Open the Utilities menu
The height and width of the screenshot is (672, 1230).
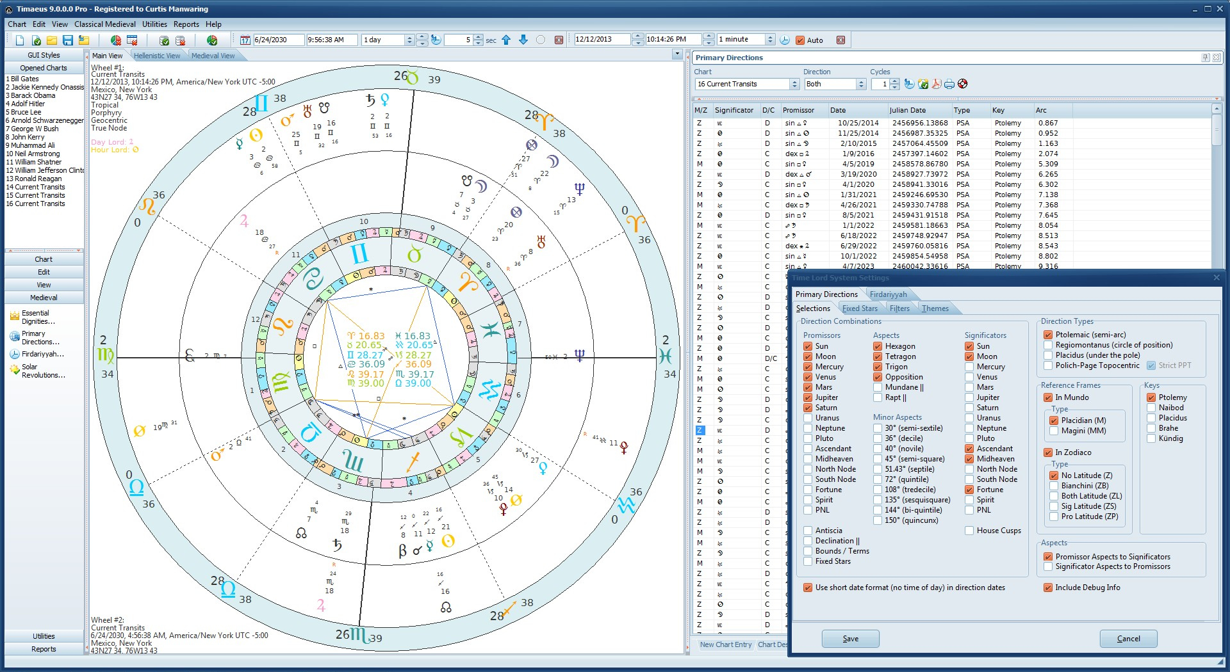pos(154,24)
